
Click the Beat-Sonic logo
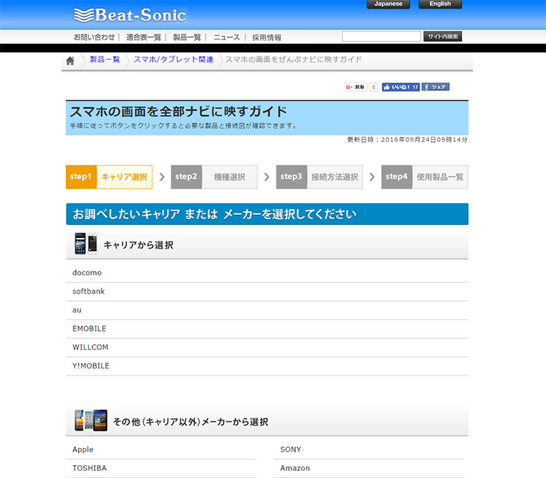(x=130, y=15)
